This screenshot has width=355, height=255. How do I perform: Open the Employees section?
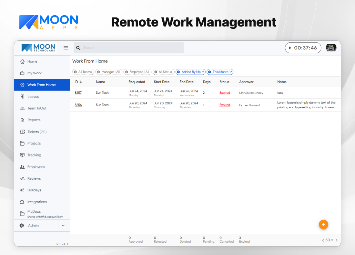coord(42,167)
